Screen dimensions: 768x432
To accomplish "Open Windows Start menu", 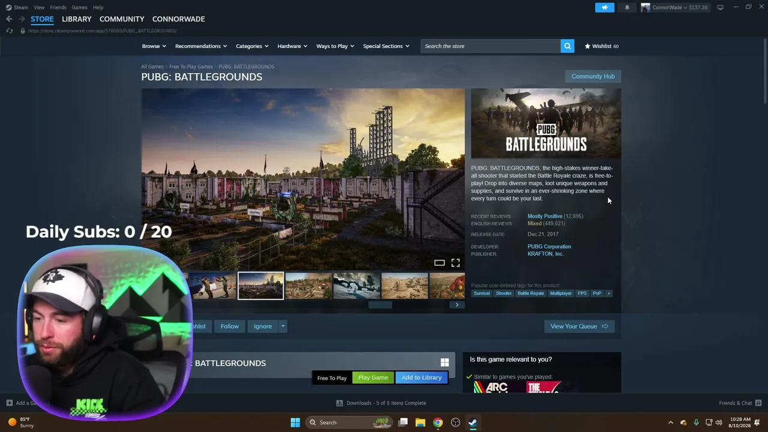I will (x=295, y=422).
